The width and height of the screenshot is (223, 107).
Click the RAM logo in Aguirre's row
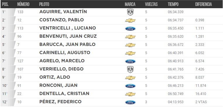(130, 12)
